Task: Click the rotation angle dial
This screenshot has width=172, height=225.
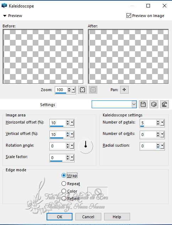Action: click(86, 146)
